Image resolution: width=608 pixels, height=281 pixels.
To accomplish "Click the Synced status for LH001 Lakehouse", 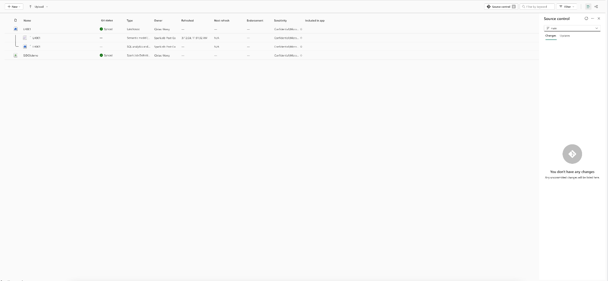I will [x=106, y=29].
